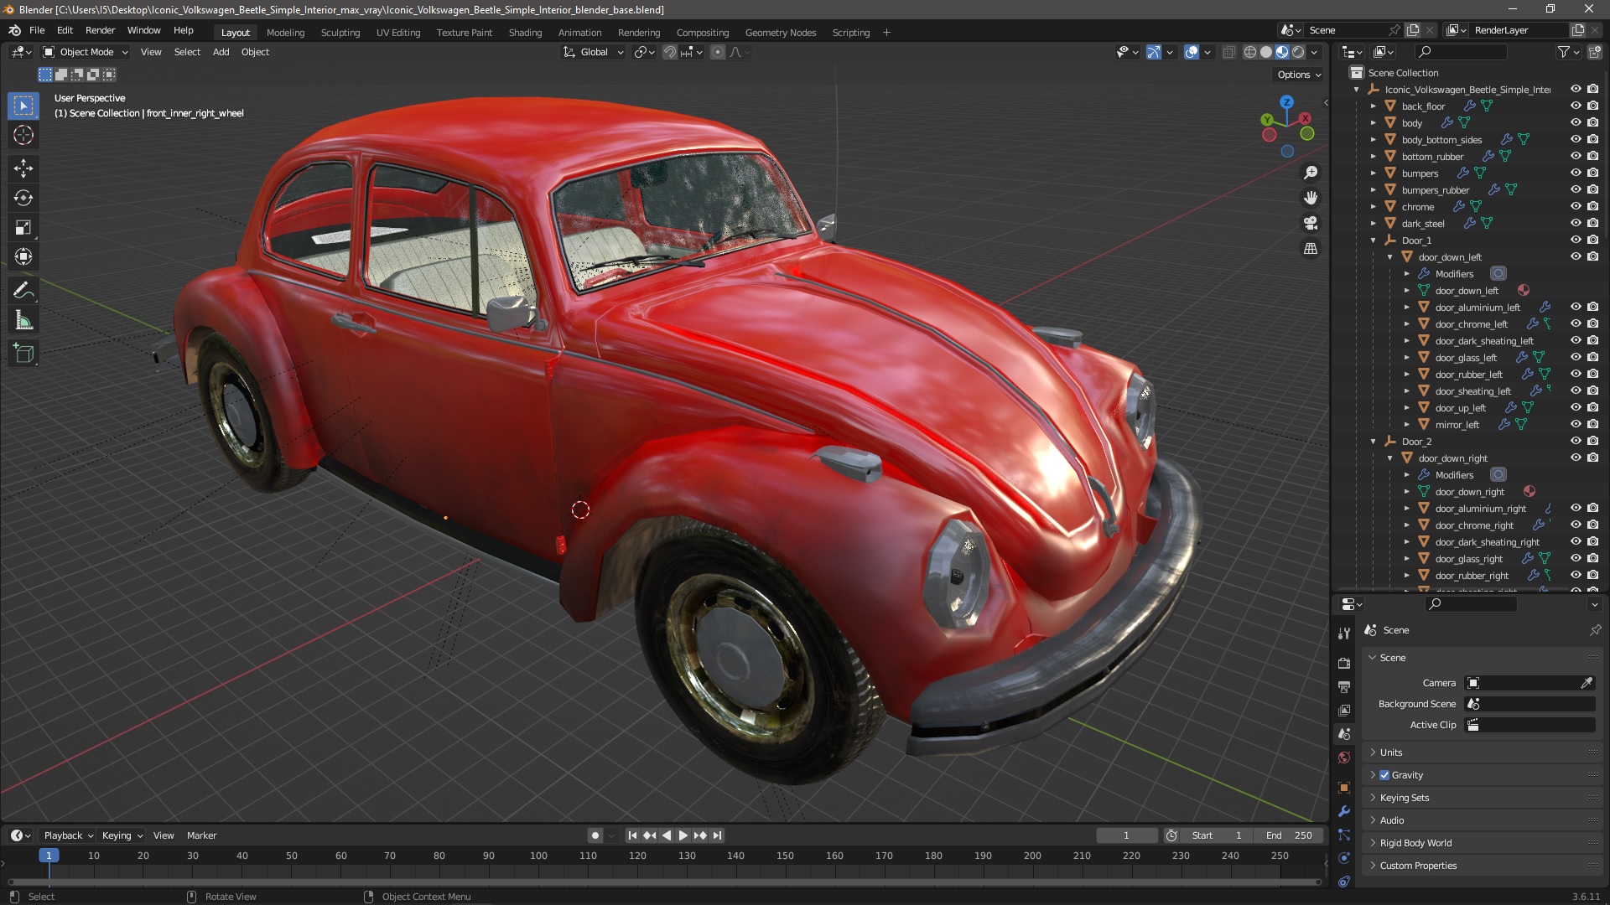Click the pan hand viewport gizmo
Viewport: 1610px width, 905px height.
click(x=1311, y=198)
